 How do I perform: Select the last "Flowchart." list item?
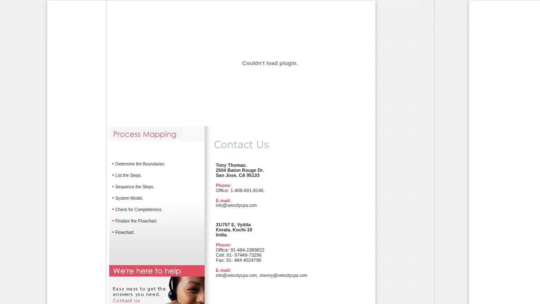click(125, 232)
